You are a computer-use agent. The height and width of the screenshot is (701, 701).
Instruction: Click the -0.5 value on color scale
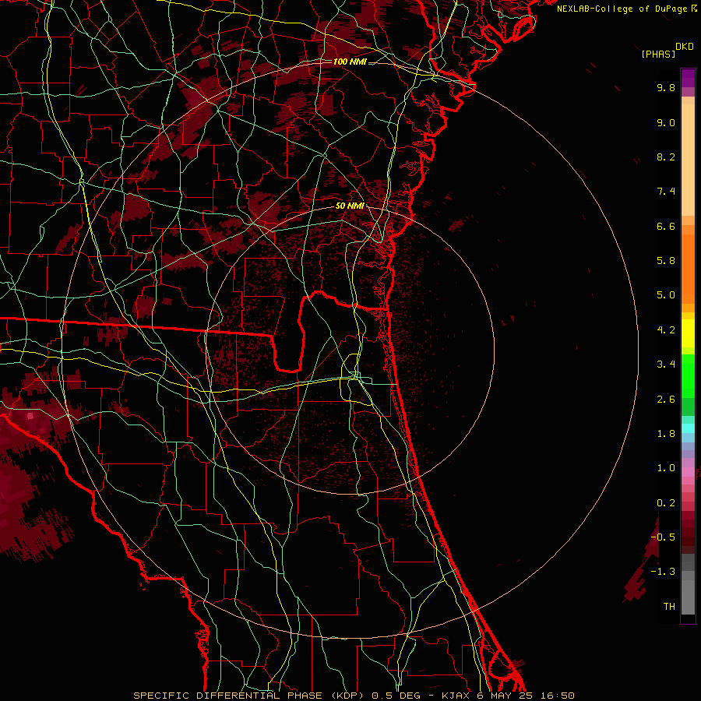click(663, 537)
